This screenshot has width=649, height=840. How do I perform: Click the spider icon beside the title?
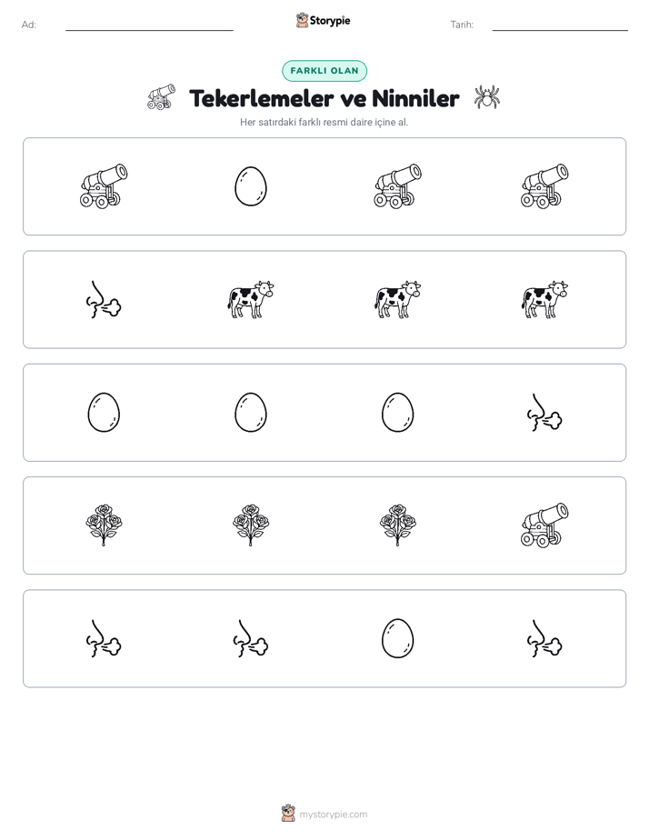(487, 97)
